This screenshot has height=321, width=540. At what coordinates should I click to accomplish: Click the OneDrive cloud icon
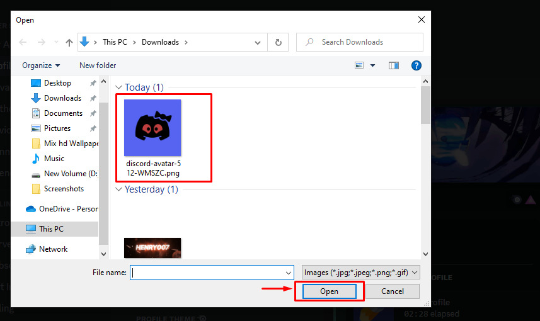click(x=31, y=209)
